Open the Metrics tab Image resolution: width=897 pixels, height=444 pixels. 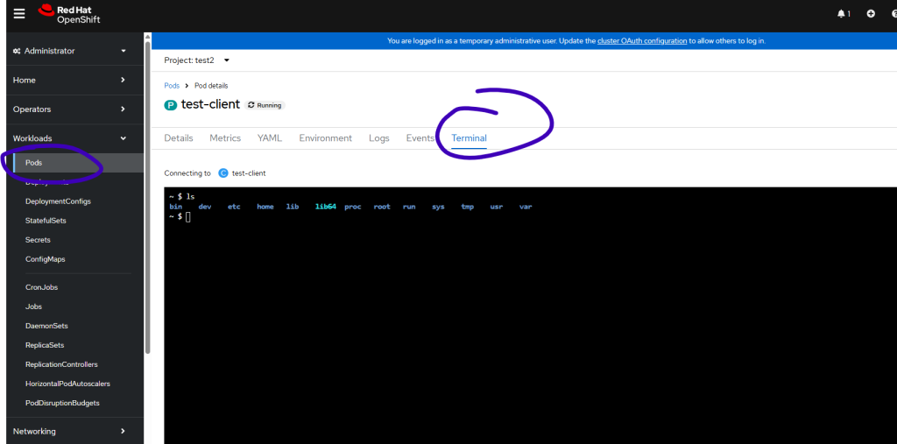coord(225,138)
